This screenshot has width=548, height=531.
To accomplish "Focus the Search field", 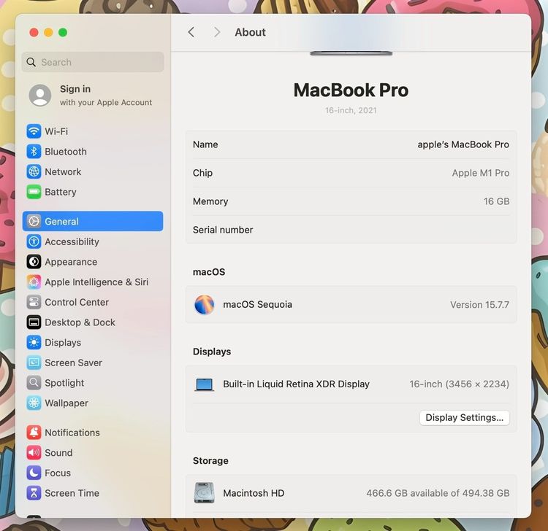I will click(x=93, y=62).
